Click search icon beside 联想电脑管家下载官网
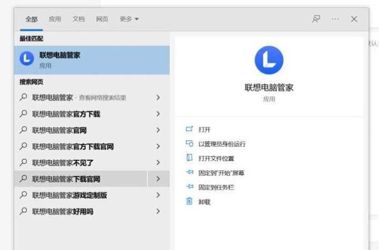 pos(23,178)
